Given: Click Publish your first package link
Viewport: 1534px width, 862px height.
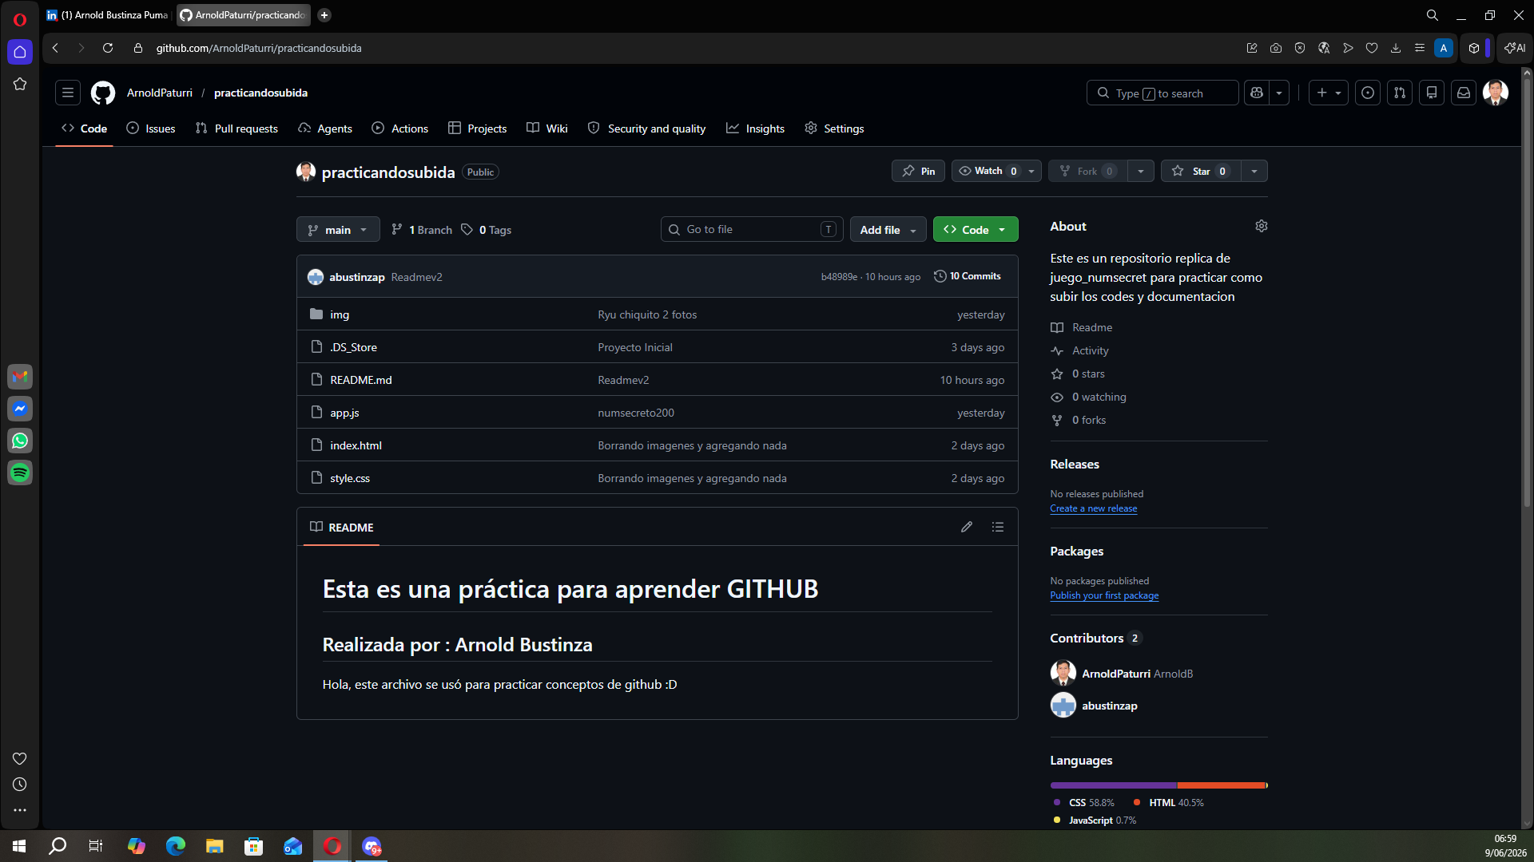Looking at the screenshot, I should (1104, 595).
